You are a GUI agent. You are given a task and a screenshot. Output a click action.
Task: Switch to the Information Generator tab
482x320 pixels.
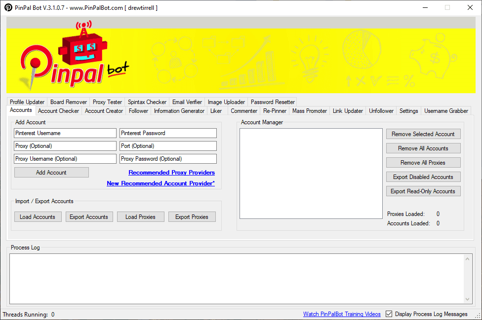tap(179, 110)
